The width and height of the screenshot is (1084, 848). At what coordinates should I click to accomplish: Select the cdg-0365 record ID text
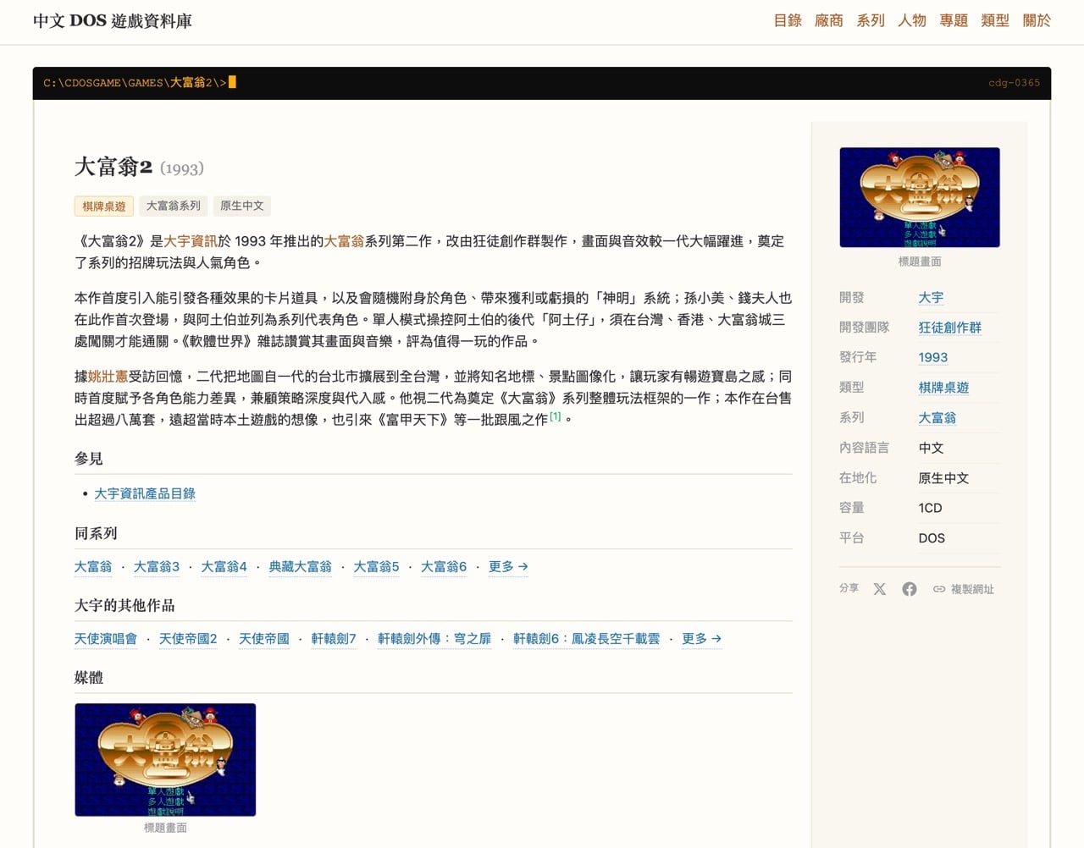coord(1015,83)
